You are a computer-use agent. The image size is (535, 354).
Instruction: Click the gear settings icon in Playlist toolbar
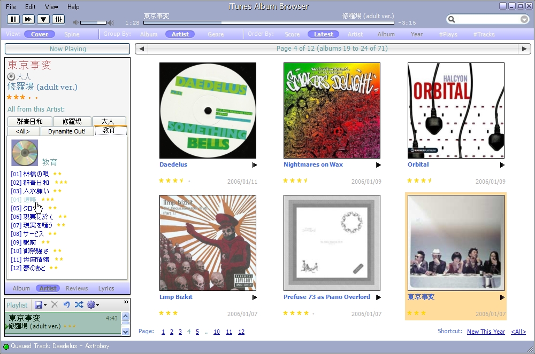click(91, 305)
